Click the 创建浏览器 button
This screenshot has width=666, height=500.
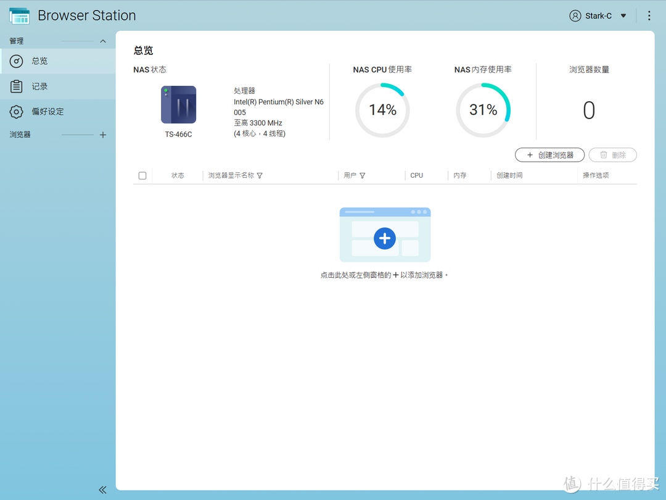pyautogui.click(x=549, y=155)
